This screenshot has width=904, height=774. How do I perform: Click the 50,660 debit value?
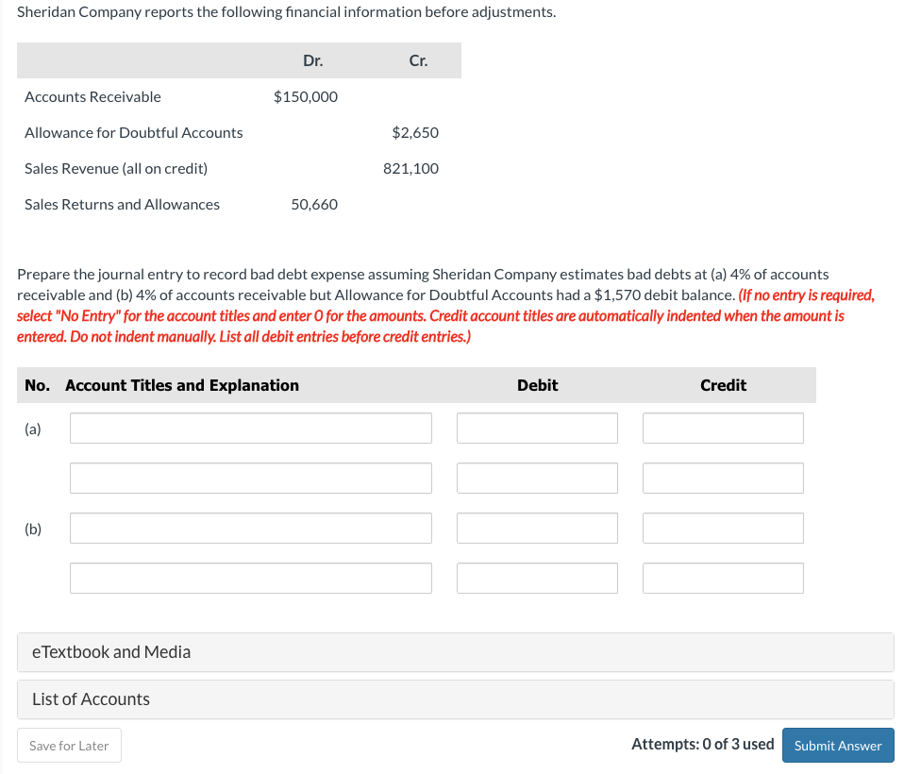pyautogui.click(x=314, y=205)
